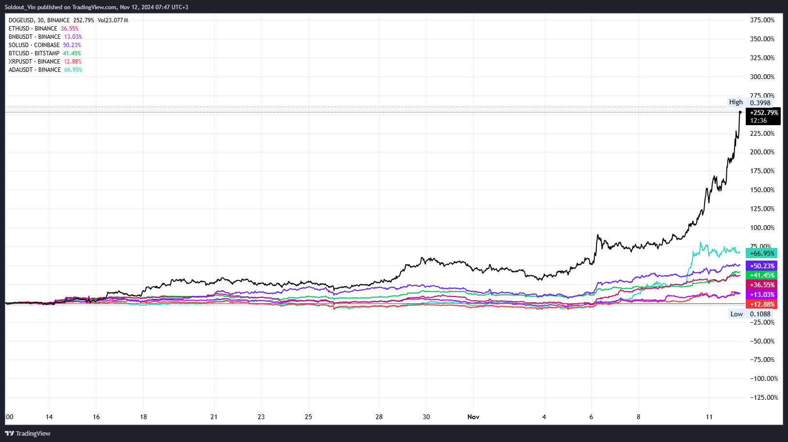Click the −50.00% axis label

coord(762,341)
